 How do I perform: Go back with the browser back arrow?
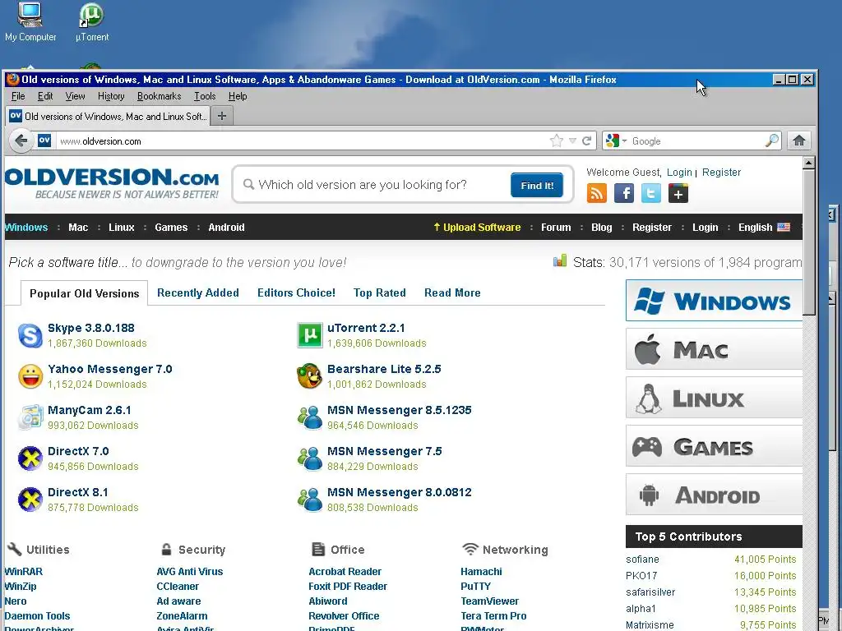tap(21, 141)
